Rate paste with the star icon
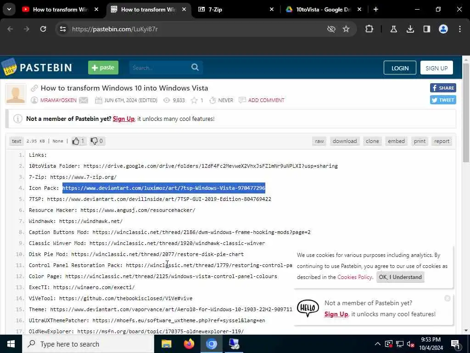 point(194,100)
